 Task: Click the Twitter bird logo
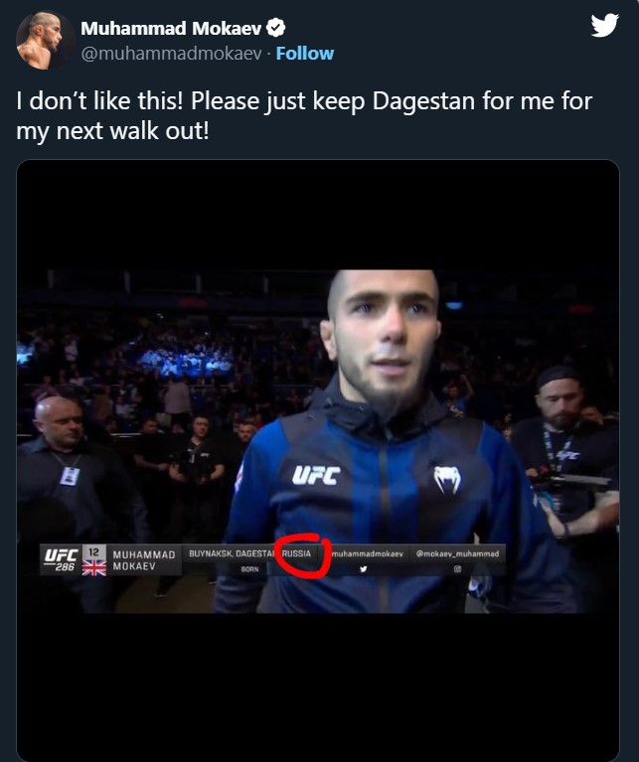[604, 25]
